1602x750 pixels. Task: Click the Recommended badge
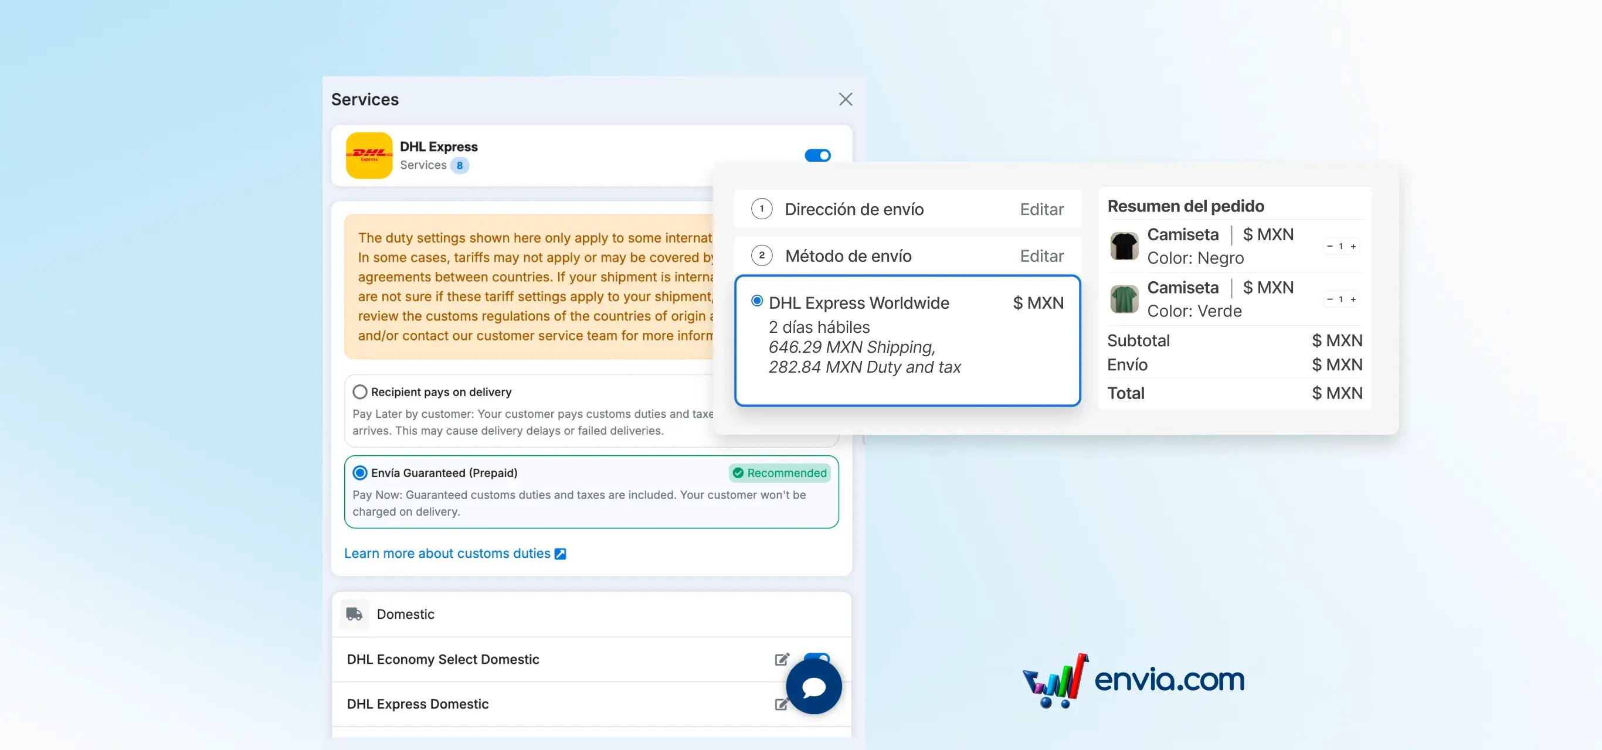(780, 473)
